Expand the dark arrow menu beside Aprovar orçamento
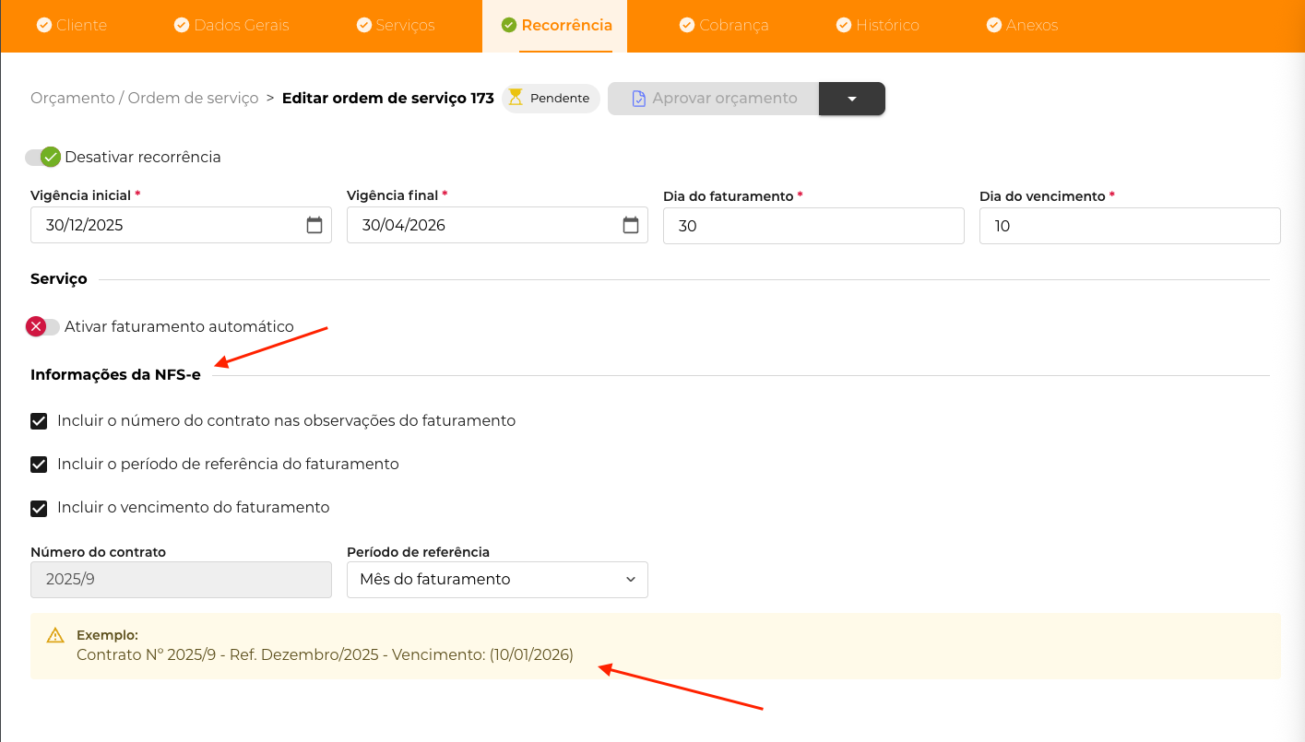The width and height of the screenshot is (1305, 742). pos(851,99)
